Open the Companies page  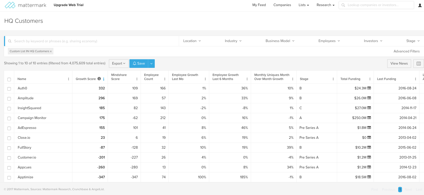[x=282, y=5]
